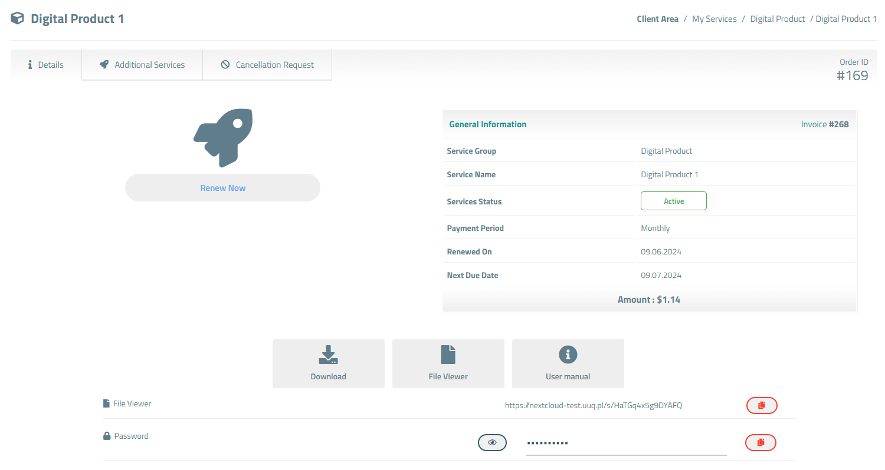The image size is (885, 470).
Task: Open the User manual tile
Action: (568, 363)
